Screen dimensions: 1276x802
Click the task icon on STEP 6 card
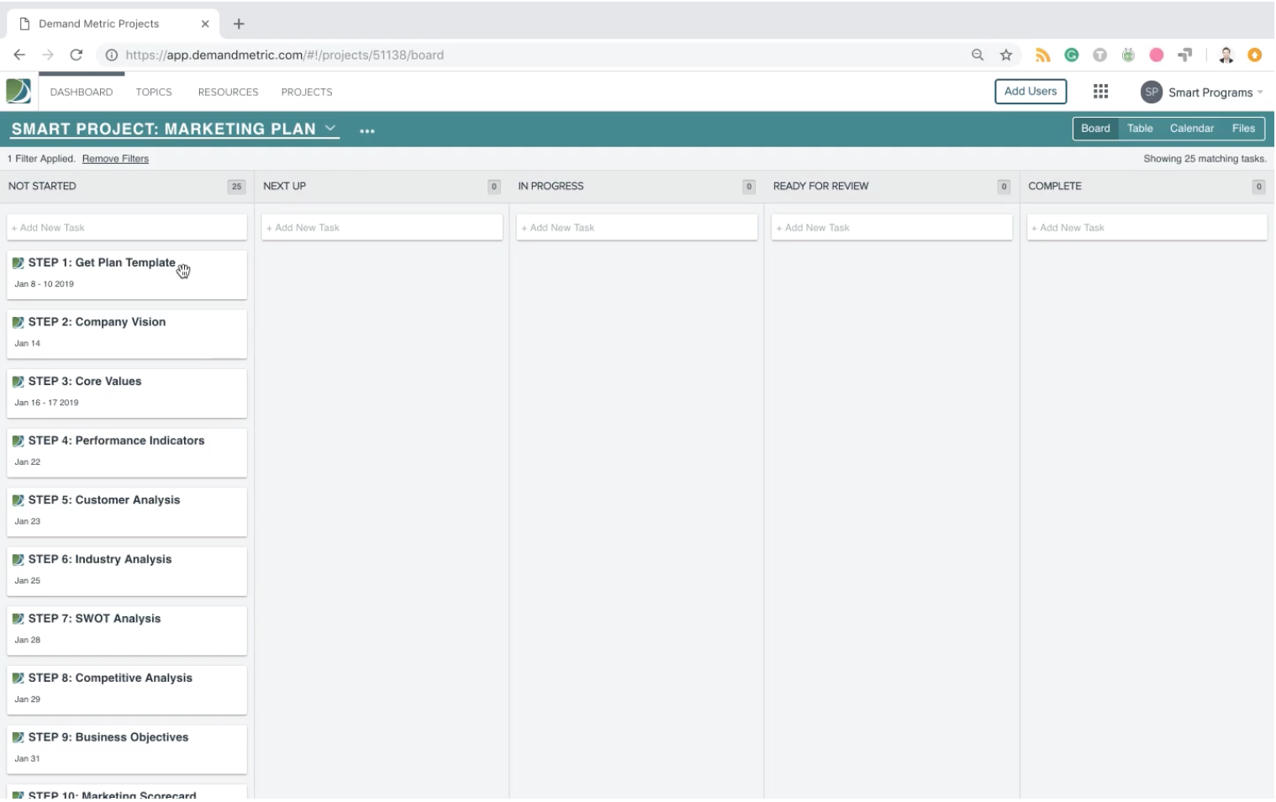click(18, 559)
